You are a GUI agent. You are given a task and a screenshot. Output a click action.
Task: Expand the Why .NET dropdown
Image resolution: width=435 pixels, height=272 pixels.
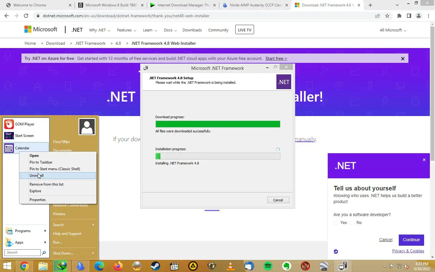pyautogui.click(x=99, y=30)
